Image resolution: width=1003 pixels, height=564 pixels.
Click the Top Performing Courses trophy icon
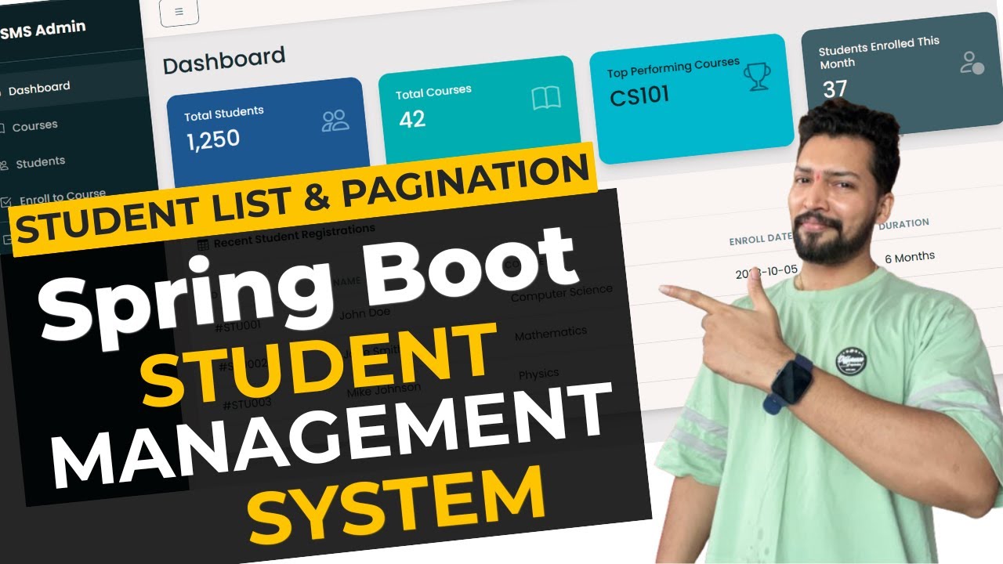click(757, 76)
